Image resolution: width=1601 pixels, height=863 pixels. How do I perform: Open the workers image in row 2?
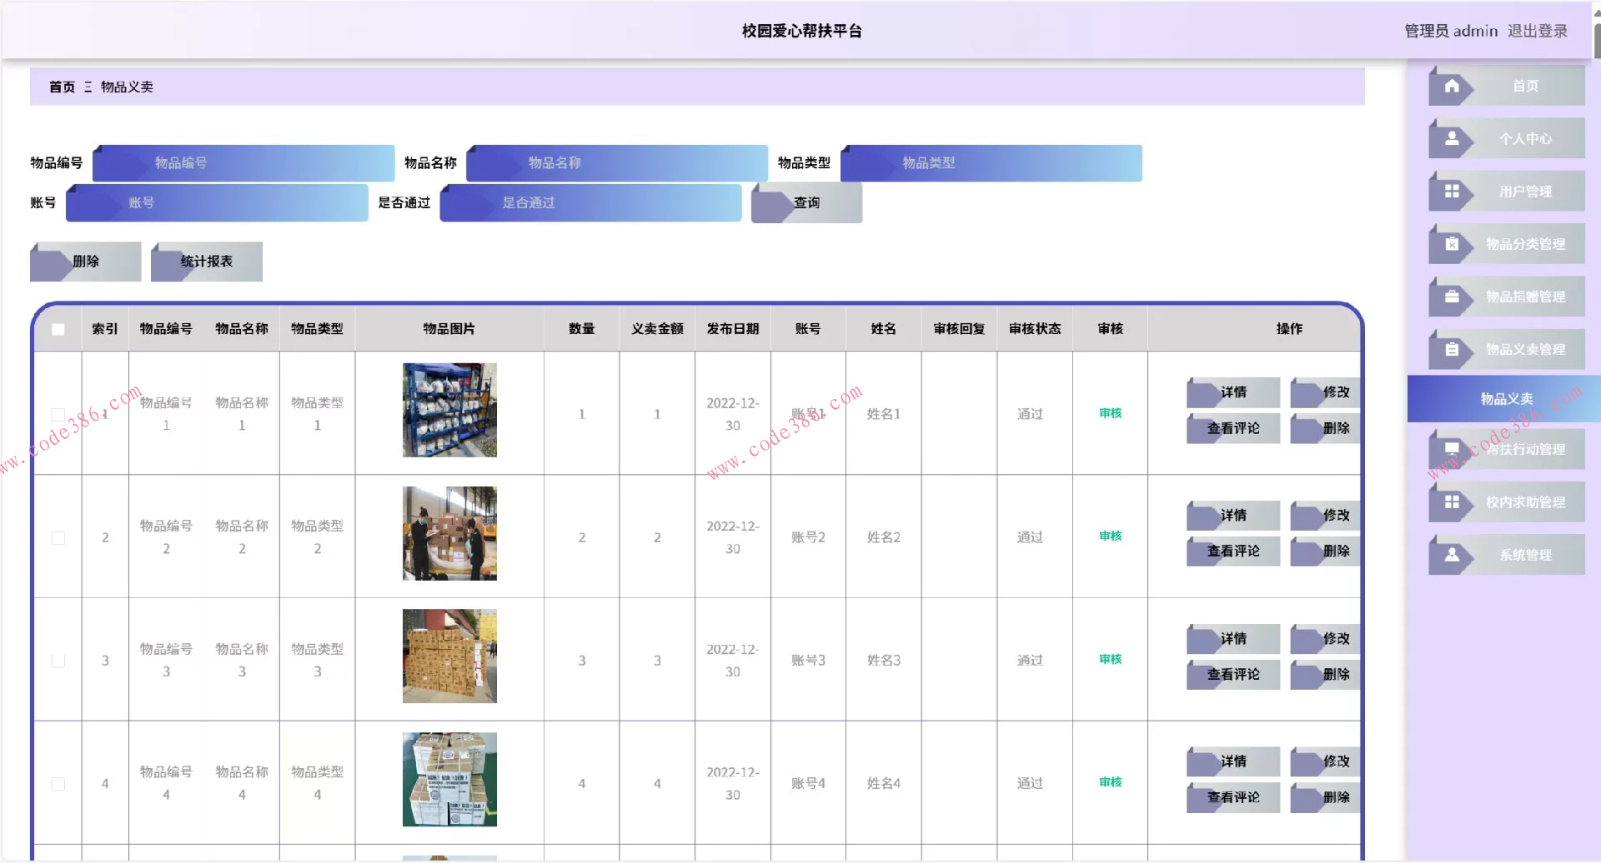[x=449, y=533]
